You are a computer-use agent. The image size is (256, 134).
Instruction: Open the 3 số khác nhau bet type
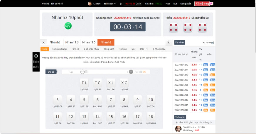pyautogui.click(x=91, y=49)
